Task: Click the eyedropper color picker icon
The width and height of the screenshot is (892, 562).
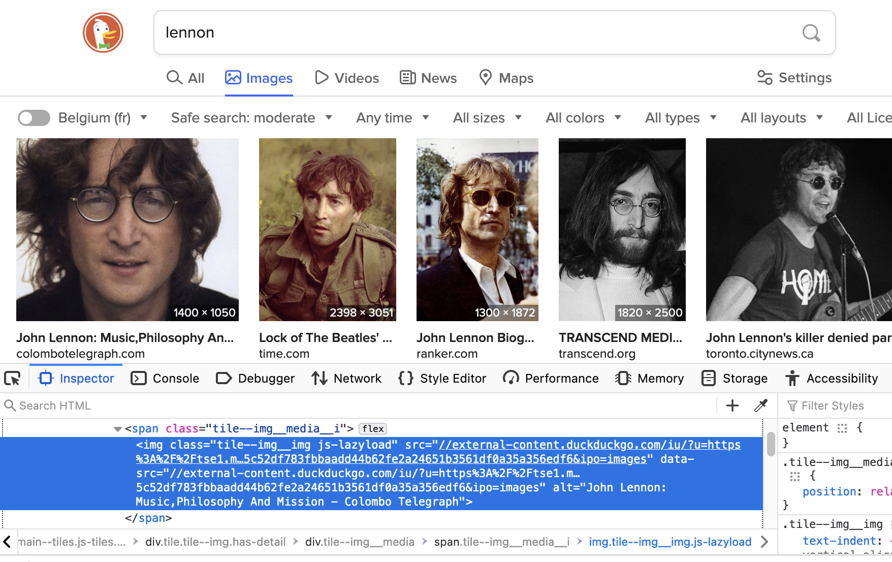Action: 760,405
